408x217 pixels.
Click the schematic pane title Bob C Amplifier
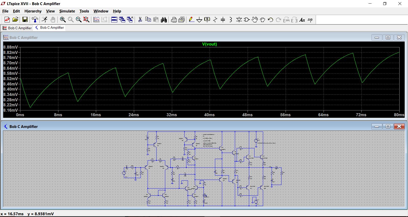tap(23, 126)
